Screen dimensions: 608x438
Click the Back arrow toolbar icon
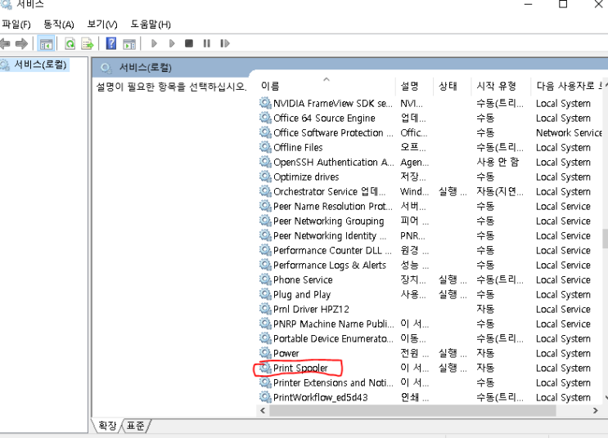tap(5, 43)
